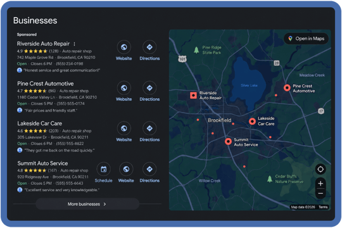Click Willow Creek label on map
This screenshot has height=228, width=342.
pos(210,180)
